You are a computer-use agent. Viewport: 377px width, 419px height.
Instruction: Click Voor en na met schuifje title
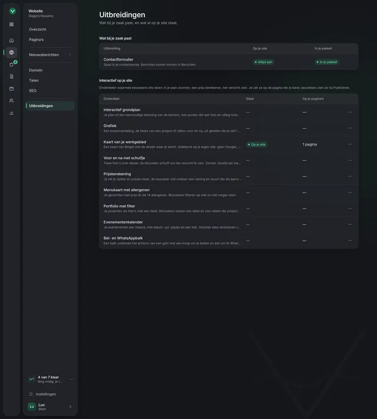(124, 158)
